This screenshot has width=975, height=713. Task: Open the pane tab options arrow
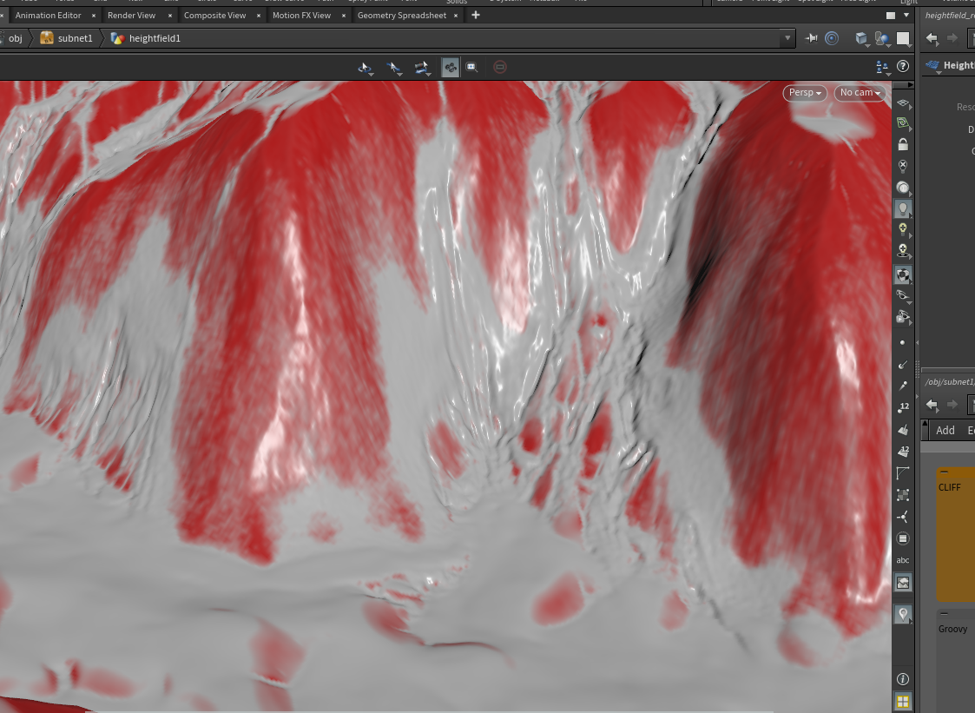coord(906,15)
